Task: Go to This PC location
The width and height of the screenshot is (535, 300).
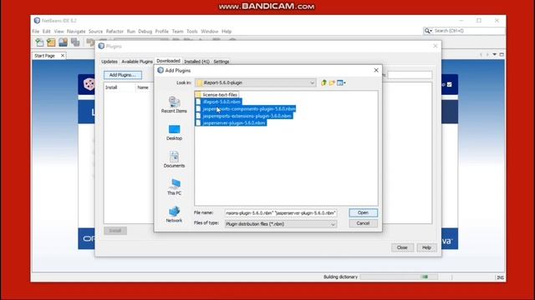Action: pyautogui.click(x=174, y=187)
